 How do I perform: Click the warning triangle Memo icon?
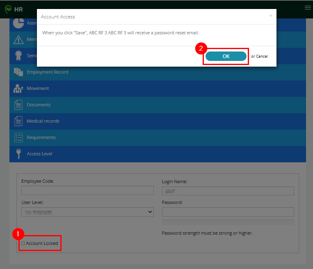pos(18,39)
